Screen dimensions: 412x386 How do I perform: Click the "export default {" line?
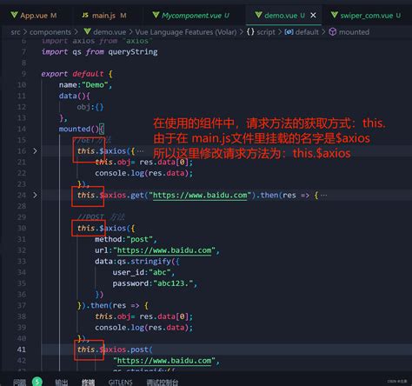tap(76, 74)
